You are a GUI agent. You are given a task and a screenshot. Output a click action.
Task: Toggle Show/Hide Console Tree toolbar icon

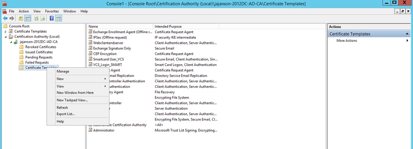click(x=28, y=19)
